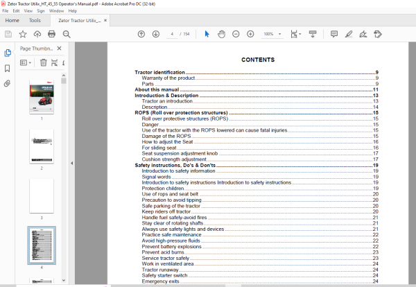Add the file to starred favorites

click(x=23, y=34)
